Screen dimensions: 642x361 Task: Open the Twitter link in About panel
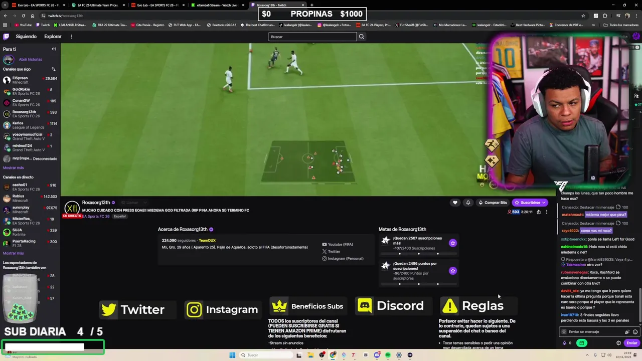(x=331, y=252)
